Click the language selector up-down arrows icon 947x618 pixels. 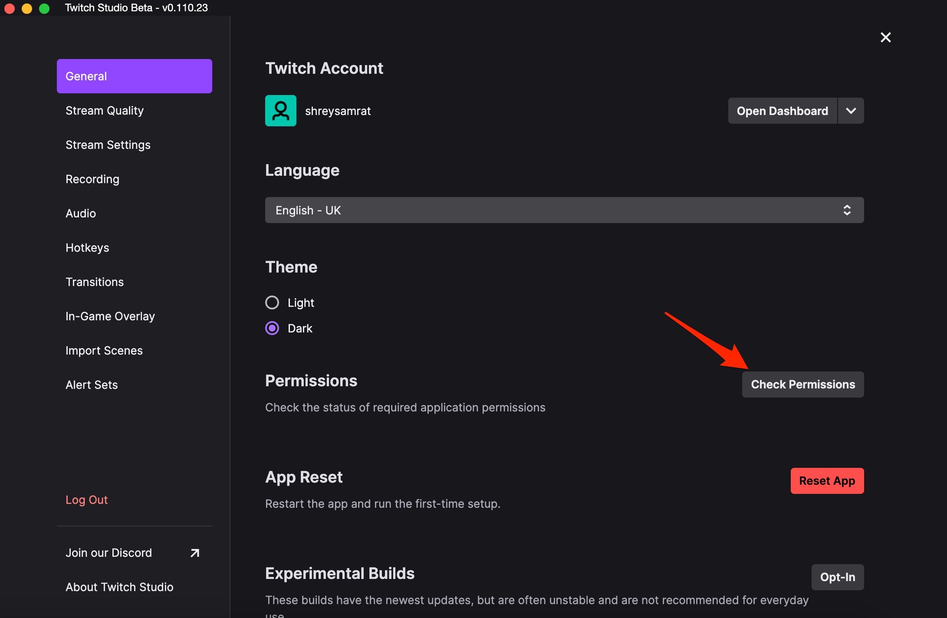point(847,210)
